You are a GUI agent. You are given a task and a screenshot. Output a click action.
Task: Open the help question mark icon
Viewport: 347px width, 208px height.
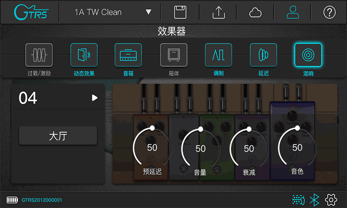click(x=330, y=12)
